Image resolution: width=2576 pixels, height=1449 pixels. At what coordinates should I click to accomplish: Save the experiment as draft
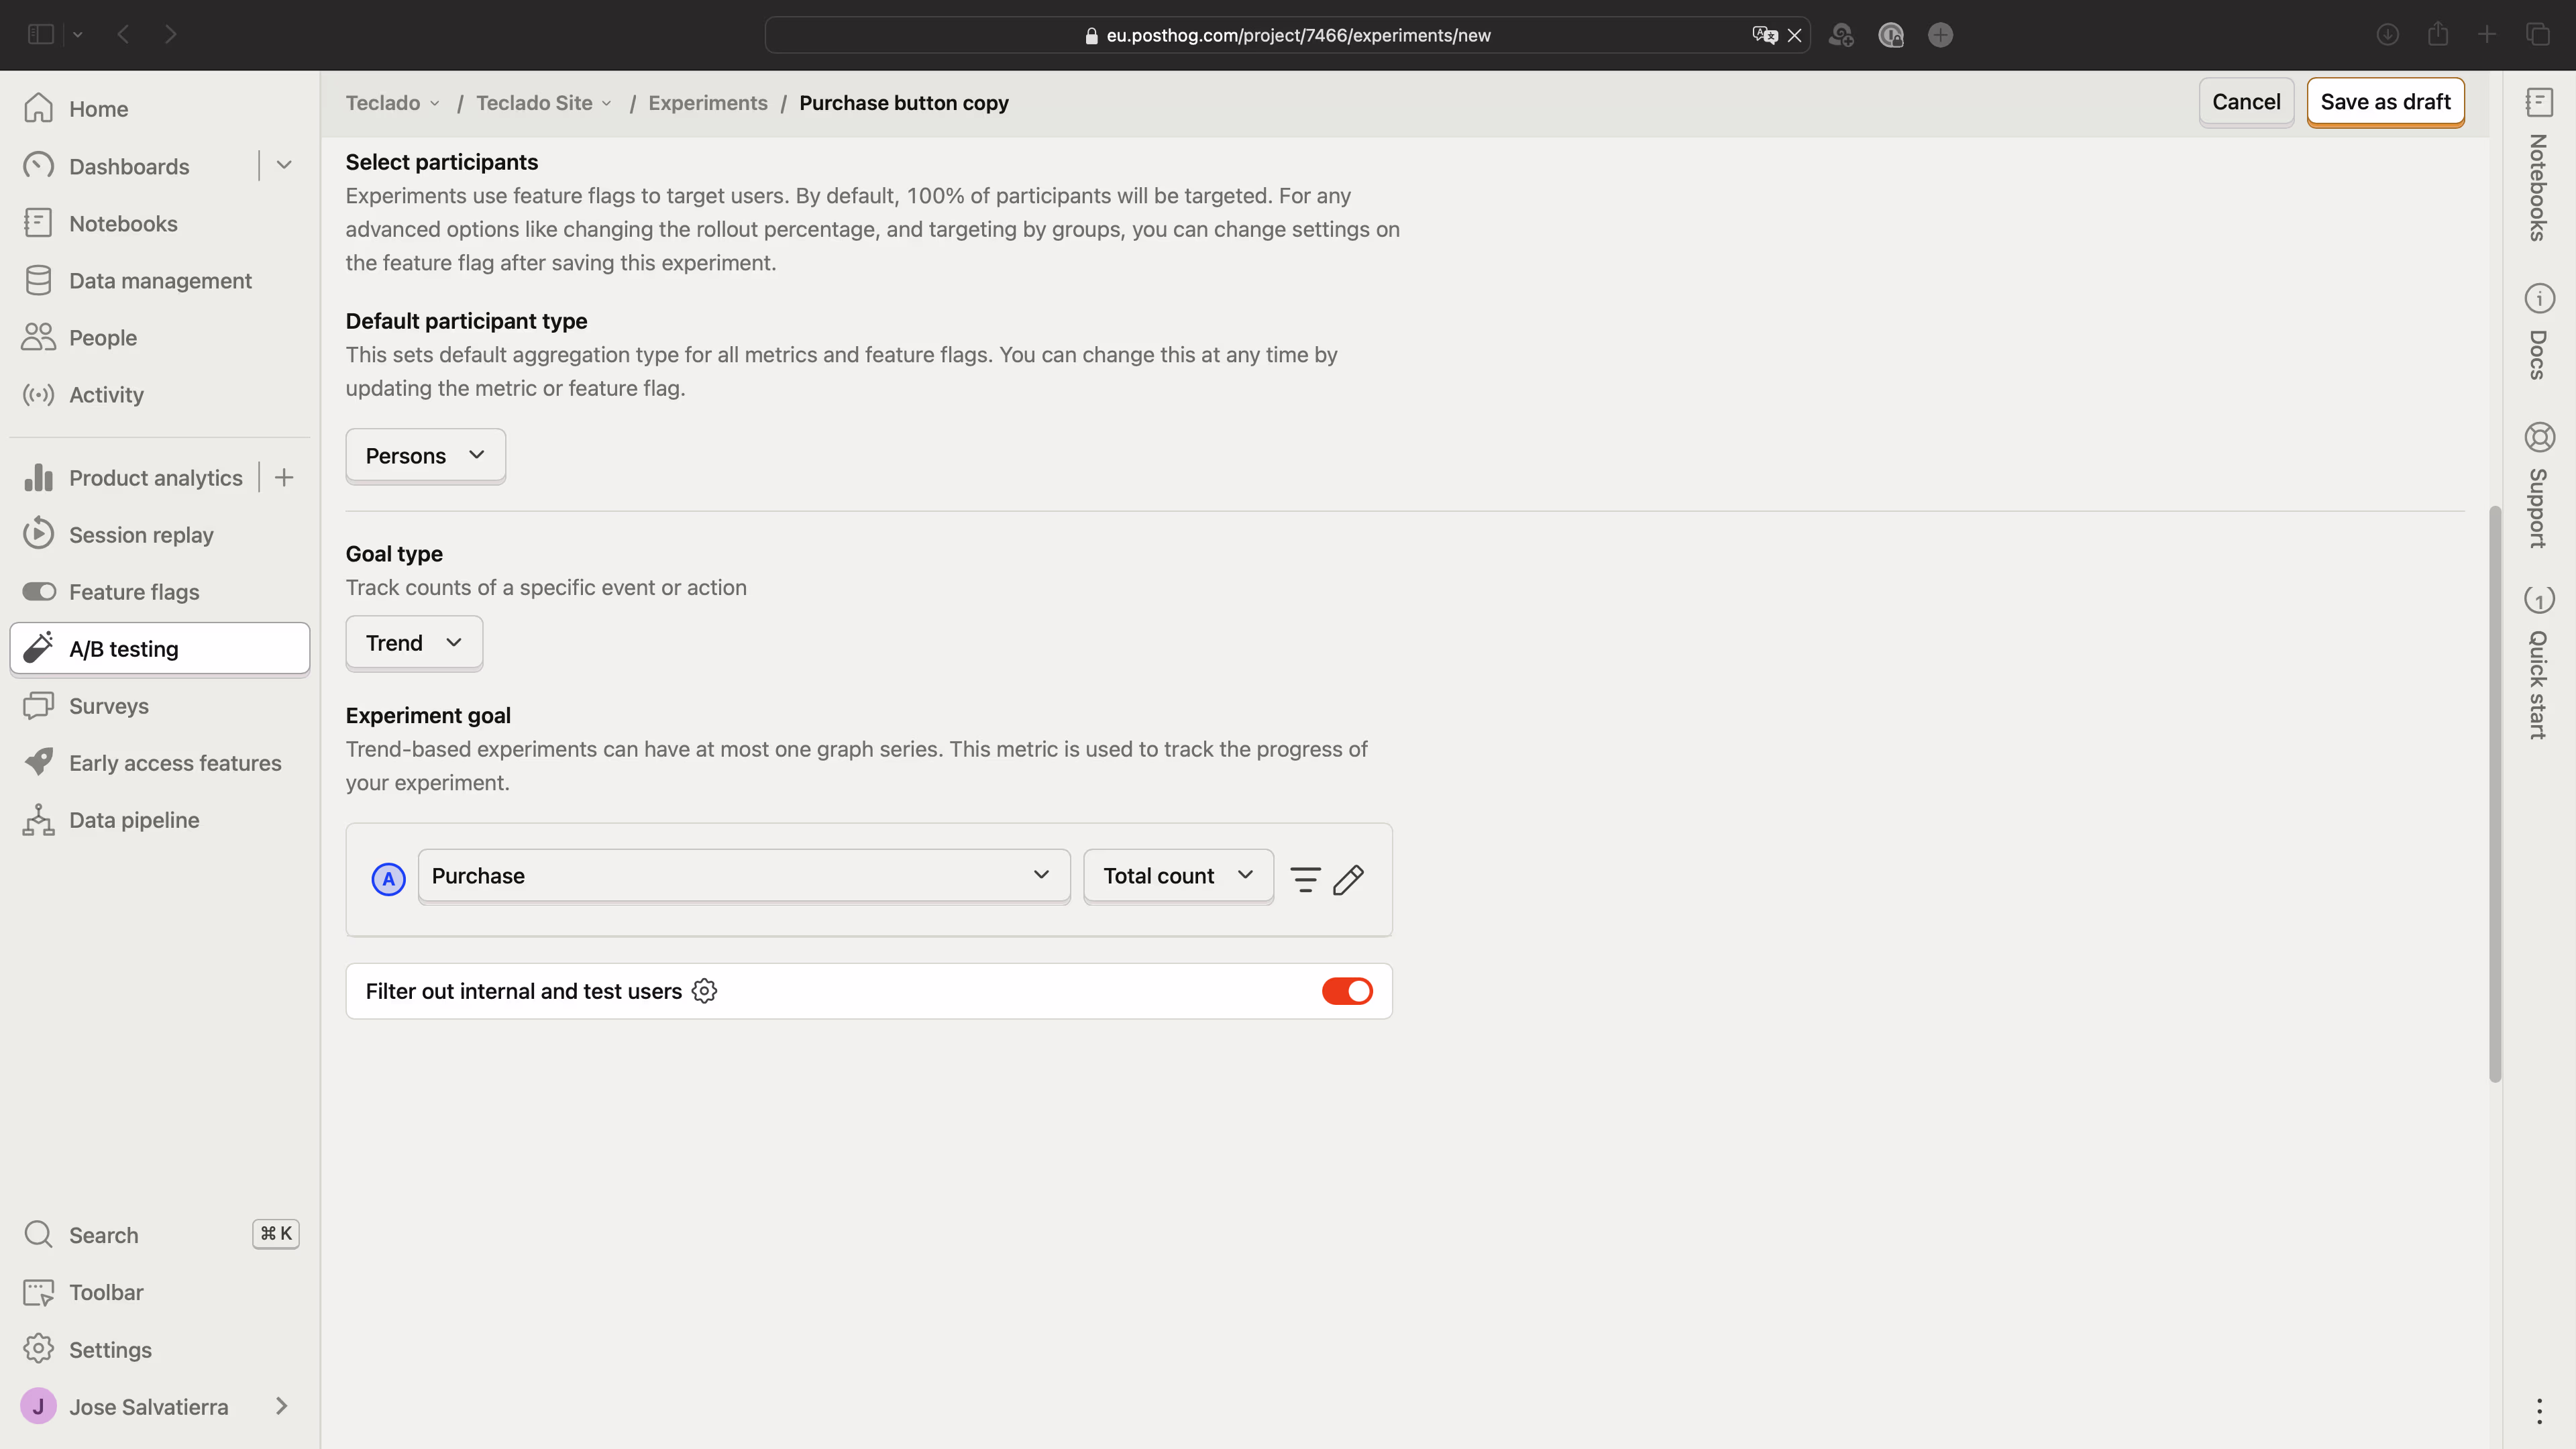2385,101
